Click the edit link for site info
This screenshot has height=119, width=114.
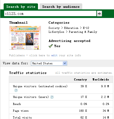point(54,55)
